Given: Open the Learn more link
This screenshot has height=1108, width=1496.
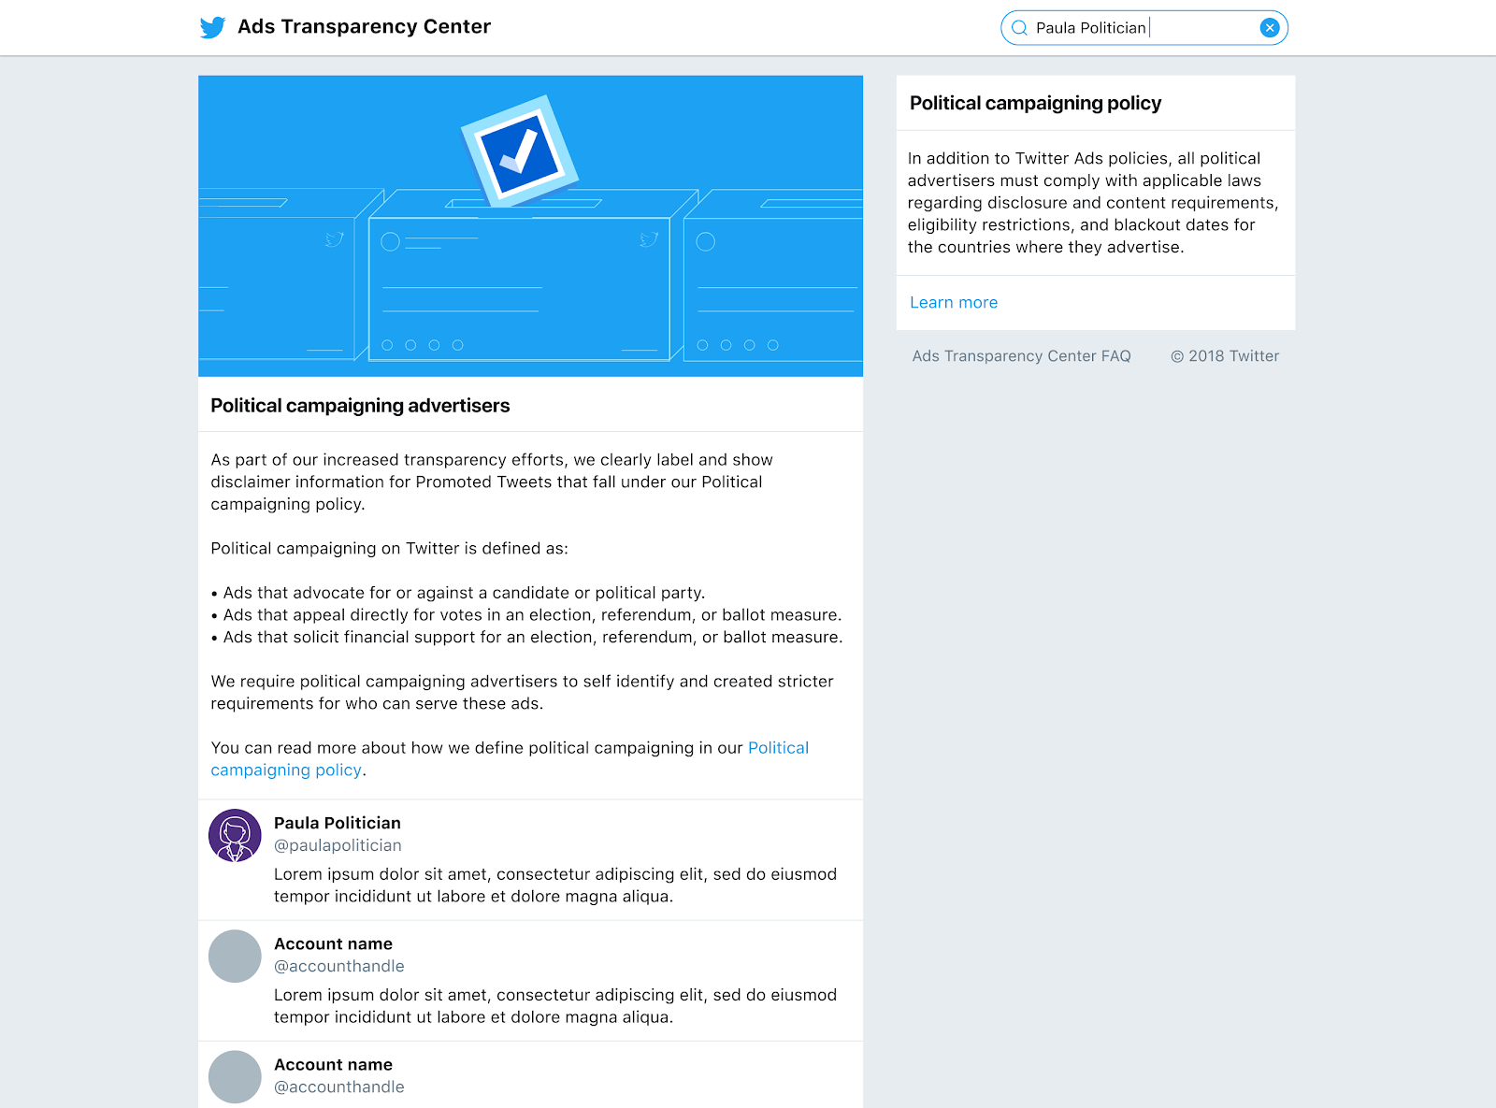Looking at the screenshot, I should point(954,302).
